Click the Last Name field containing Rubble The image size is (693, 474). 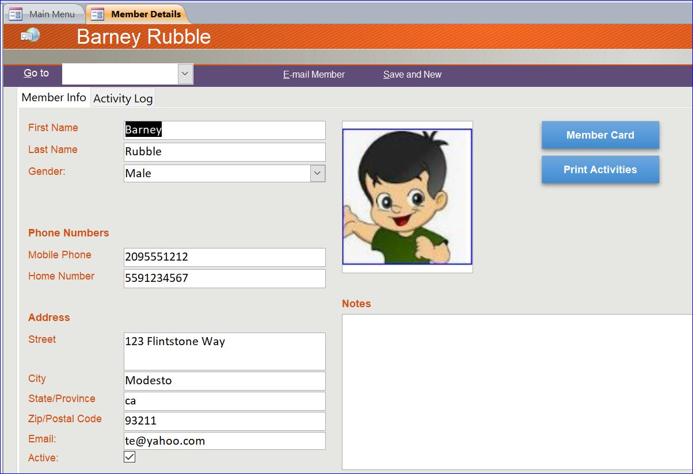tap(224, 152)
